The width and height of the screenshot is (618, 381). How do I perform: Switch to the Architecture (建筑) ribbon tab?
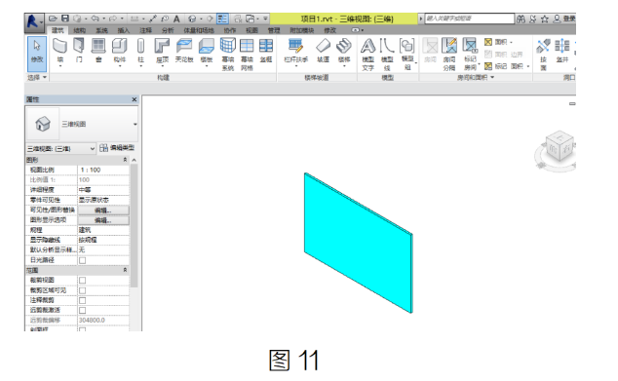click(x=58, y=30)
